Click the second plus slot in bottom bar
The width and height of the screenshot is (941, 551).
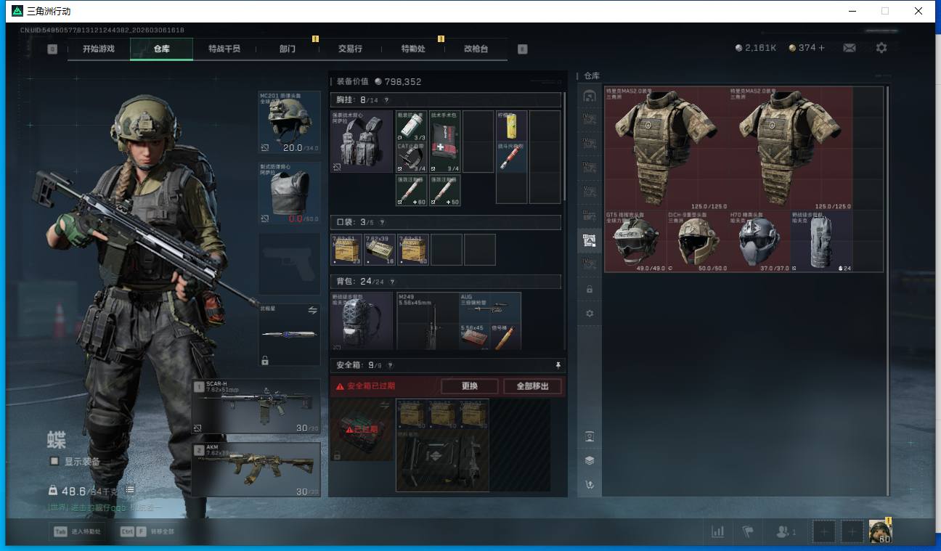click(852, 532)
